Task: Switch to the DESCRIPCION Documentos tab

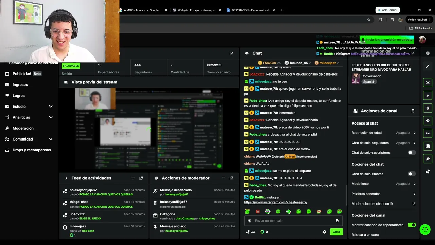Action: pyautogui.click(x=250, y=10)
